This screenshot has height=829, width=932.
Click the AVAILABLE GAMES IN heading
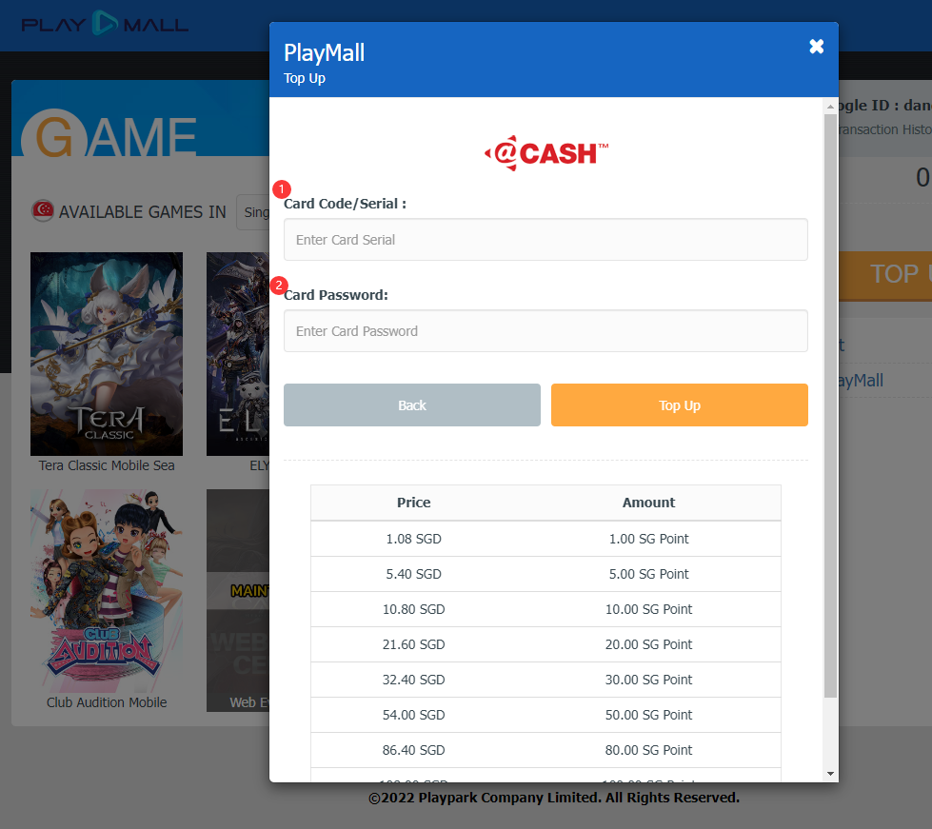[143, 212]
